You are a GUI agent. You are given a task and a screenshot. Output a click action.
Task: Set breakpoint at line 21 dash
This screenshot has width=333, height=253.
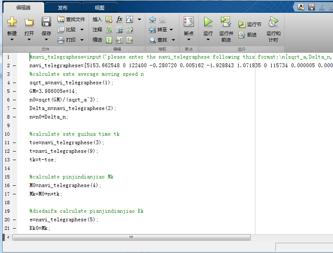click(x=14, y=229)
